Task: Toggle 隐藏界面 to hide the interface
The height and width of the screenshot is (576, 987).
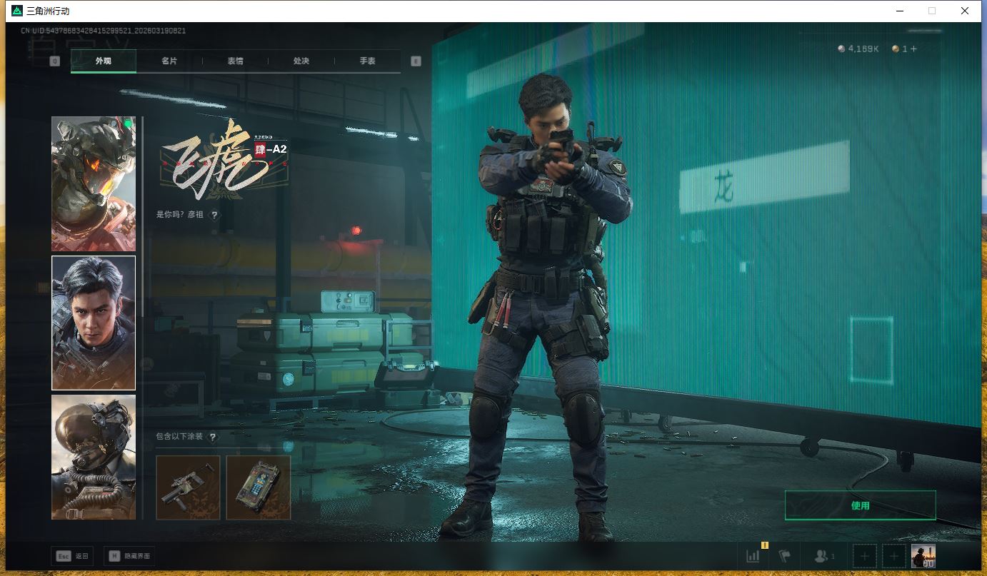Action: [x=129, y=556]
